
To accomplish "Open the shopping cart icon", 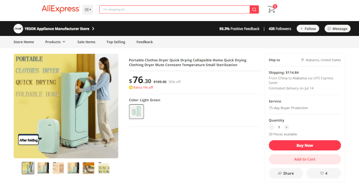I will click(x=272, y=9).
